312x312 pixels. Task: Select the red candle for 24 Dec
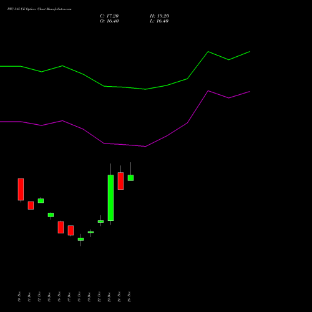tap(120, 181)
